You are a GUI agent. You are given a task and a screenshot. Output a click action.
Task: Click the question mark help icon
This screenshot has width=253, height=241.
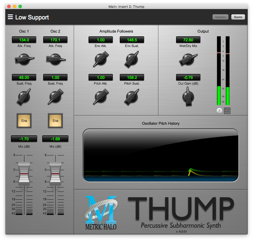point(219,111)
